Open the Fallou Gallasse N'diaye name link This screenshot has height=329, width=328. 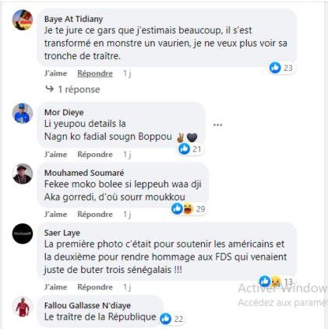click(87, 306)
